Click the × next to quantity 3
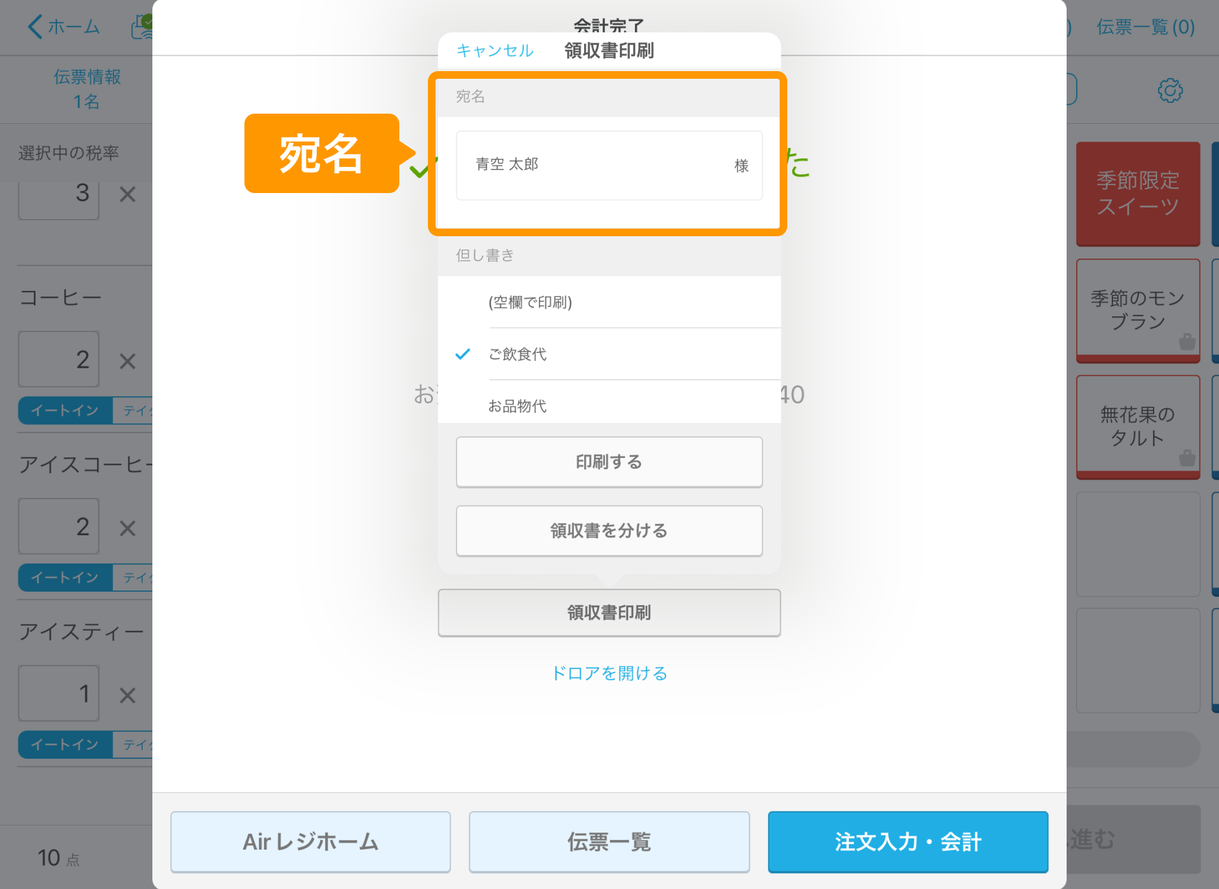Viewport: 1219px width, 889px height. click(127, 194)
